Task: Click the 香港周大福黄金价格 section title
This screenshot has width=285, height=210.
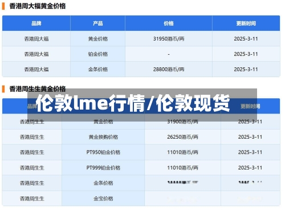Action: [x=38, y=6]
